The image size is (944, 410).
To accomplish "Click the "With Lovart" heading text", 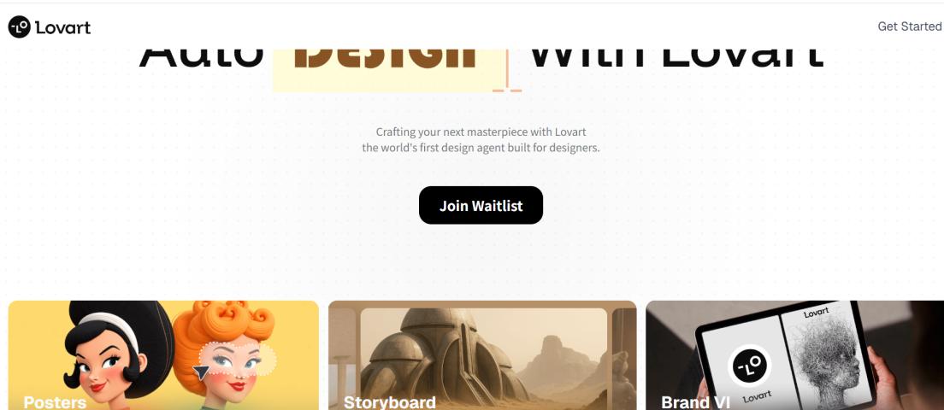I will click(676, 59).
